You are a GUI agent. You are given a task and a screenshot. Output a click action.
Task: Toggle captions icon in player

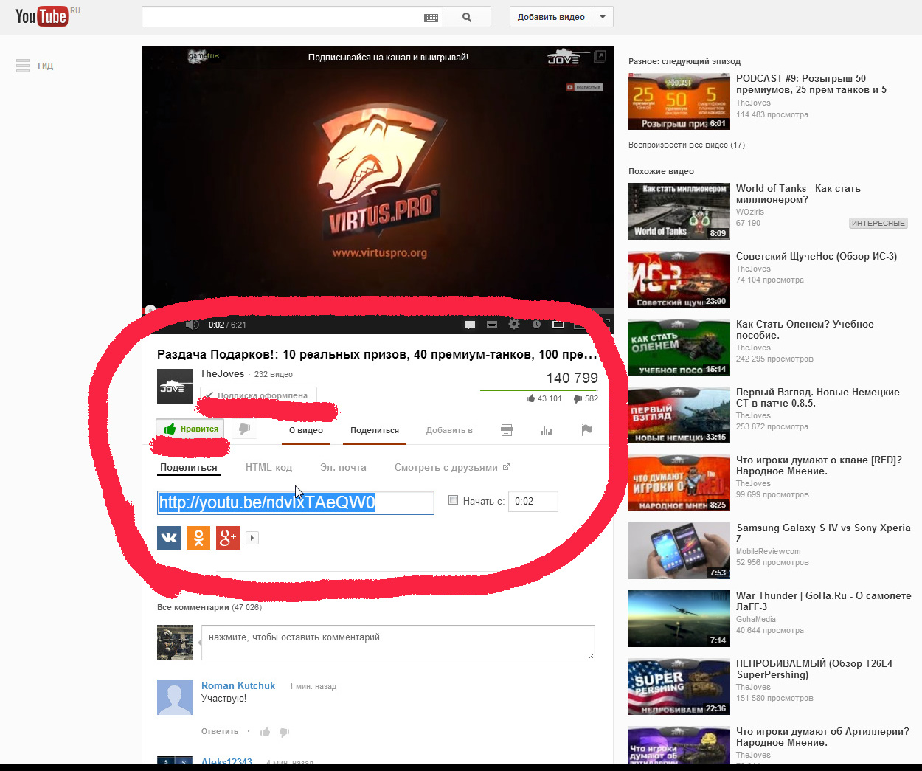pyautogui.click(x=492, y=325)
